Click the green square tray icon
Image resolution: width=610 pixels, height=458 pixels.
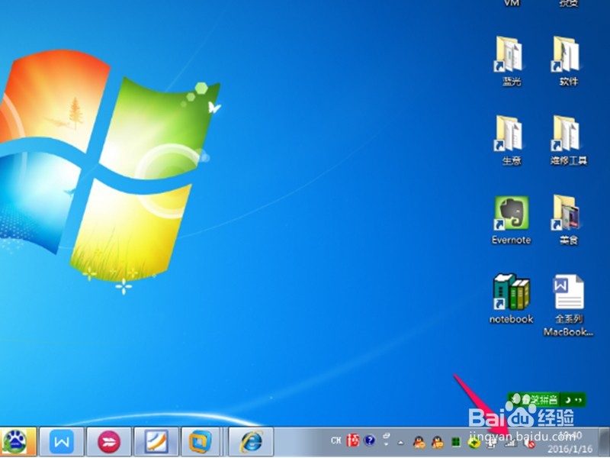tap(455, 443)
